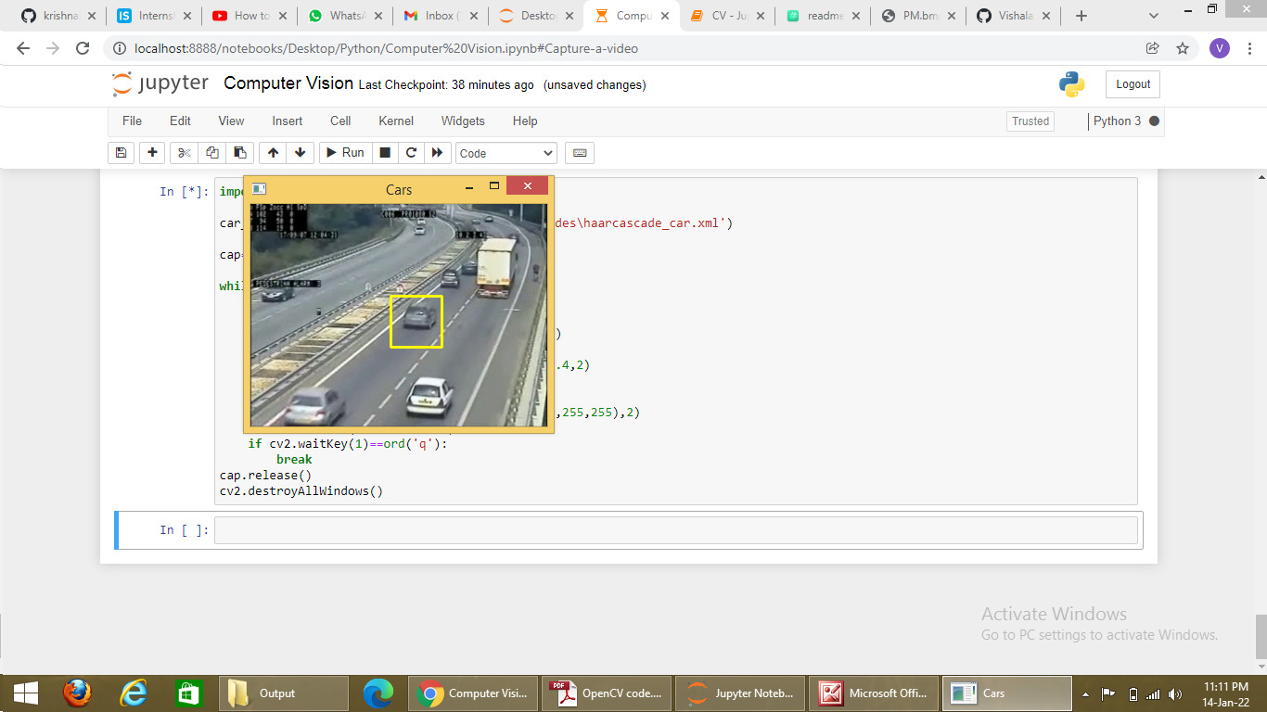Move the current cell up
The width and height of the screenshot is (1267, 712).
coord(273,152)
